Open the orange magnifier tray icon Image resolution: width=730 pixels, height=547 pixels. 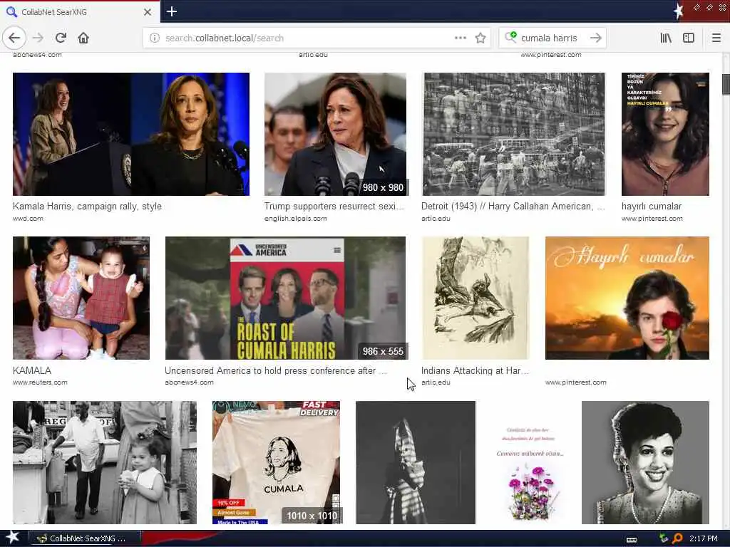pyautogui.click(x=677, y=538)
